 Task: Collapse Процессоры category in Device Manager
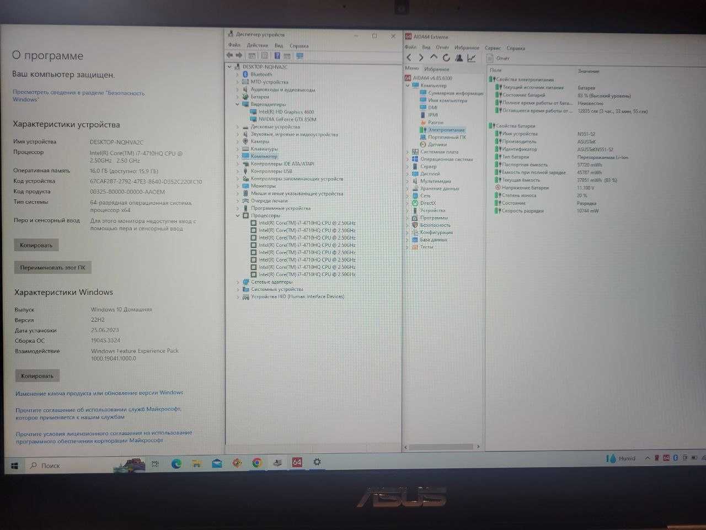[238, 215]
